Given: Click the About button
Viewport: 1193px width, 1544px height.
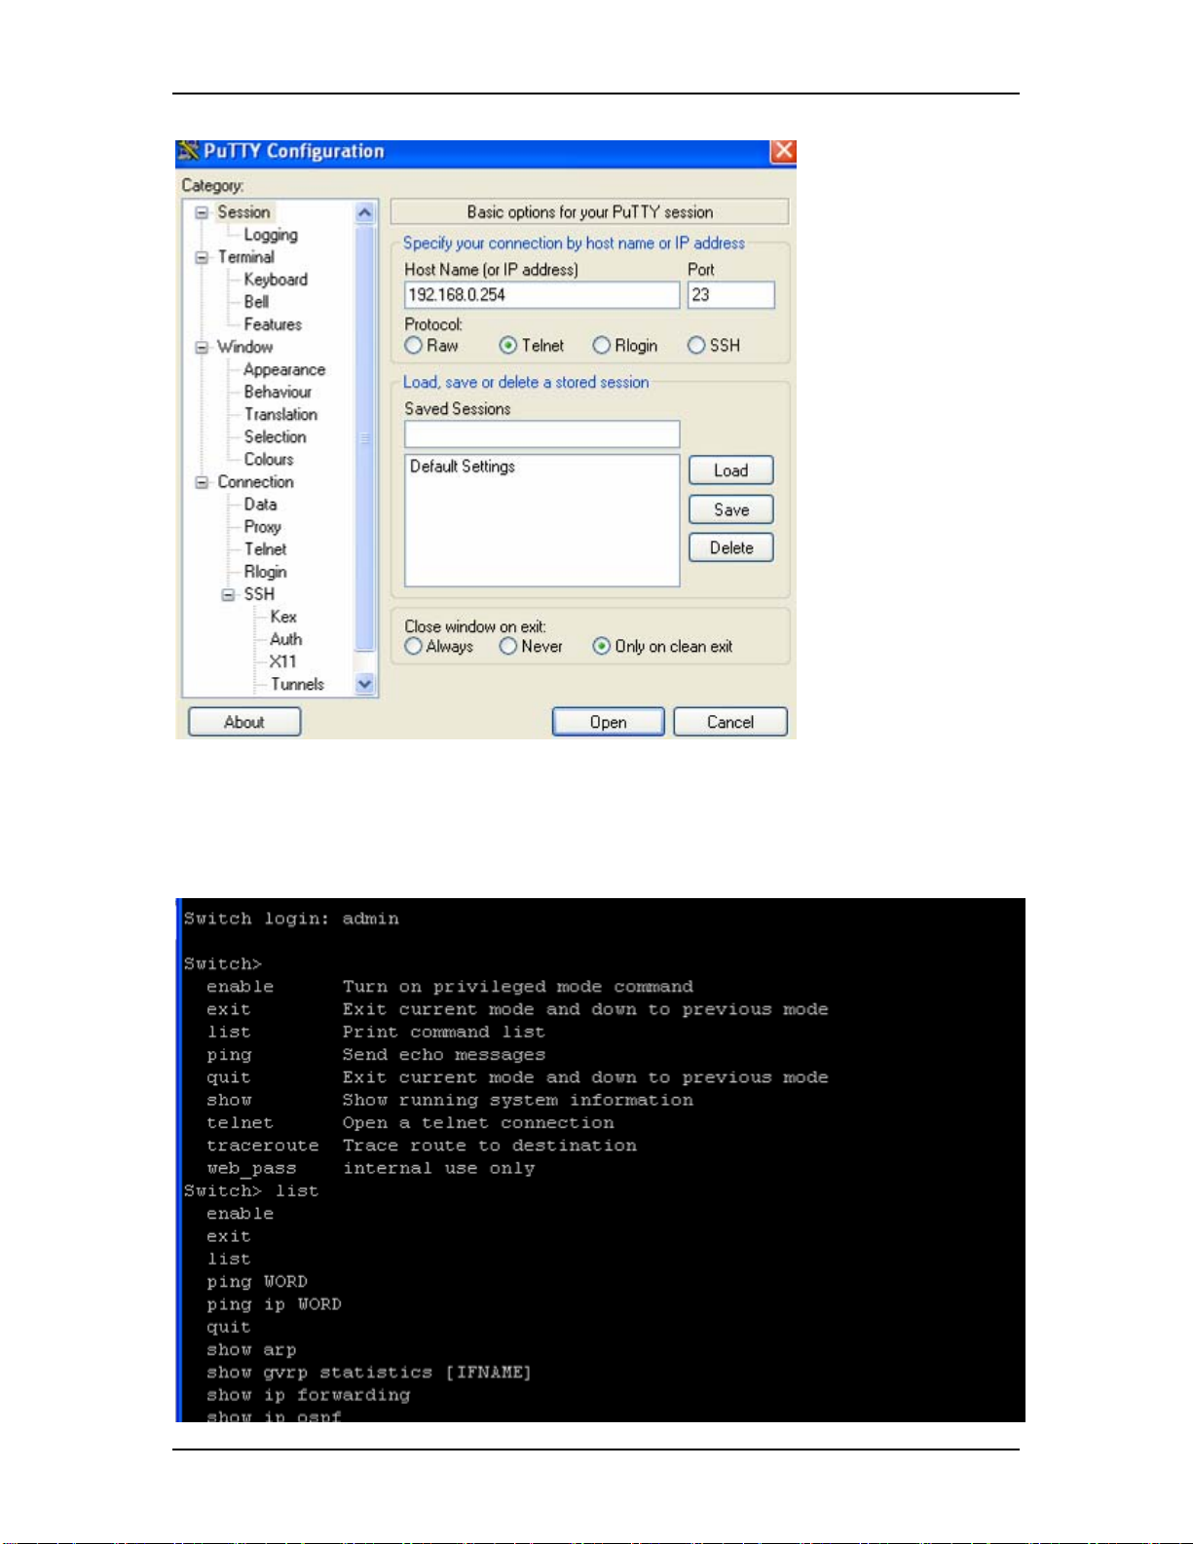Looking at the screenshot, I should click(x=244, y=722).
